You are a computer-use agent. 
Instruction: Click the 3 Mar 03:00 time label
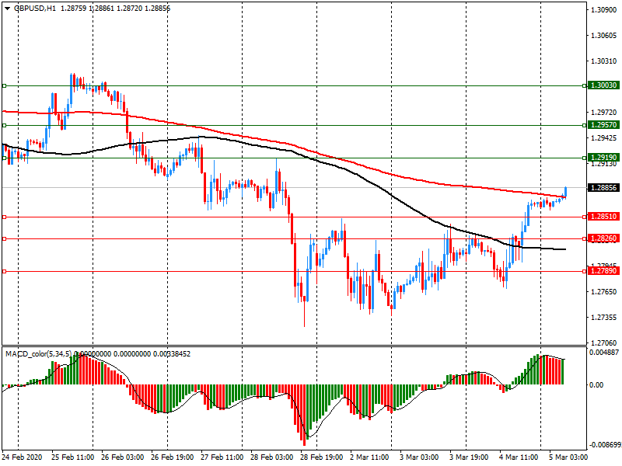click(419, 457)
